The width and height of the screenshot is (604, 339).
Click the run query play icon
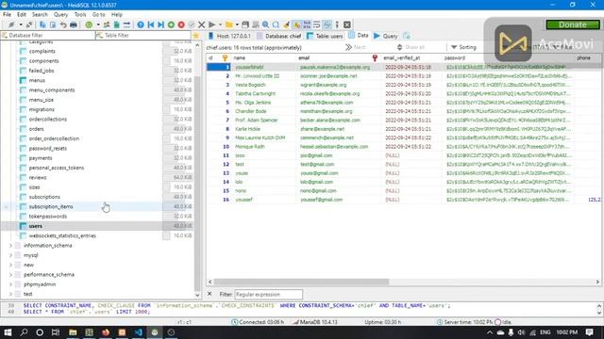pyautogui.click(x=211, y=24)
